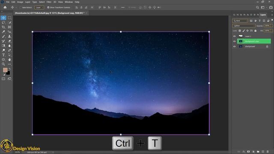Open the Auto-Select Layer dropdown

coord(39,8)
